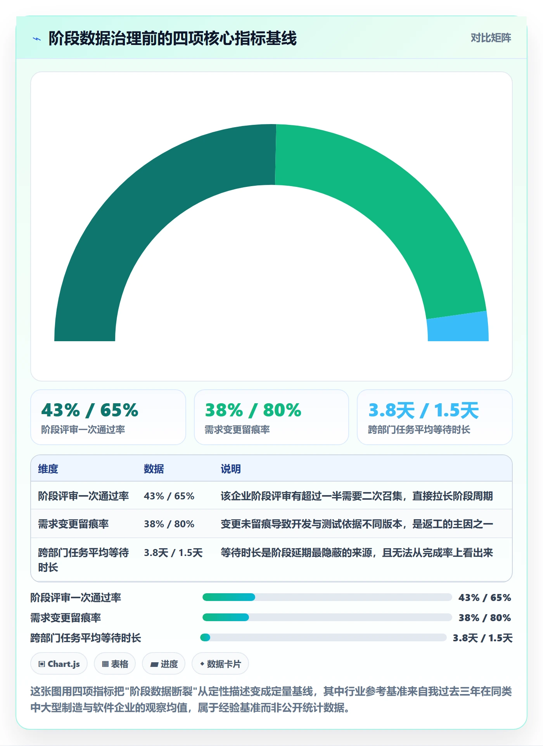Viewport: 543px width, 746px height.
Task: Click table value 38% / 80%
Action: (x=169, y=524)
